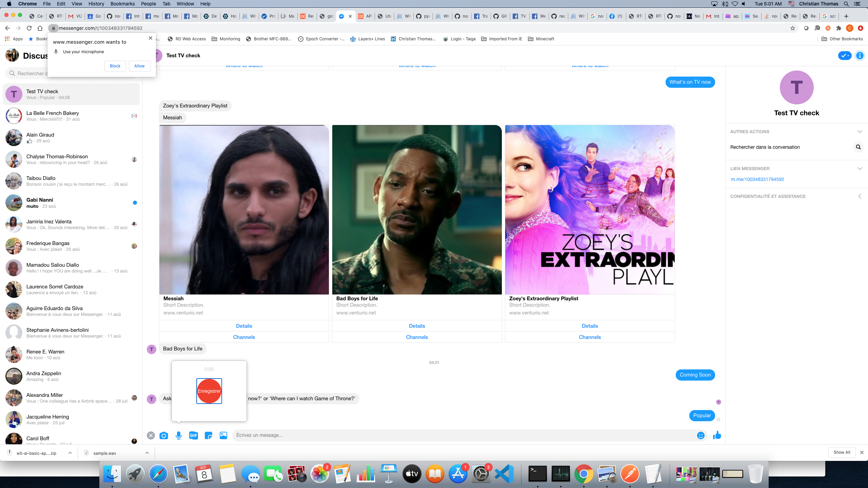Click the microphone voice clip icon

click(179, 435)
